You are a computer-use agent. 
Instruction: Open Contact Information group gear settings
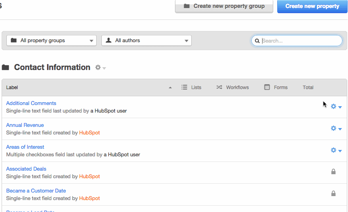point(101,68)
